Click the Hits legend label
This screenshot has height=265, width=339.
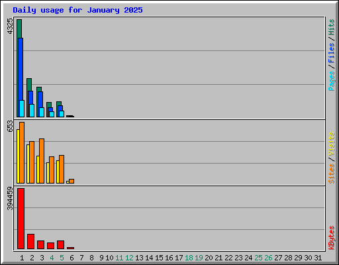pos(331,27)
